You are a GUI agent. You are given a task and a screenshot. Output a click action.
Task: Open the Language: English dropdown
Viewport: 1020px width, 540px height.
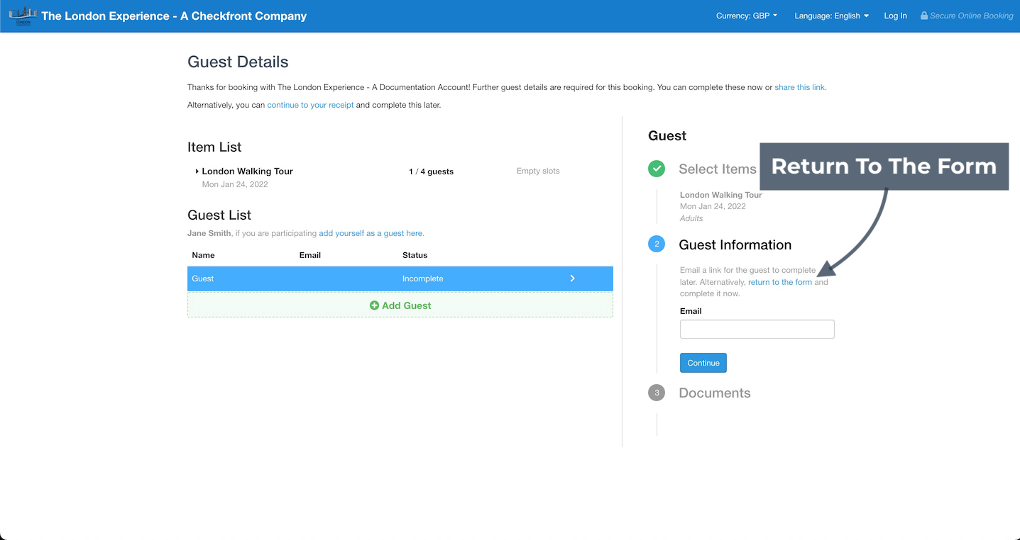[x=831, y=16]
